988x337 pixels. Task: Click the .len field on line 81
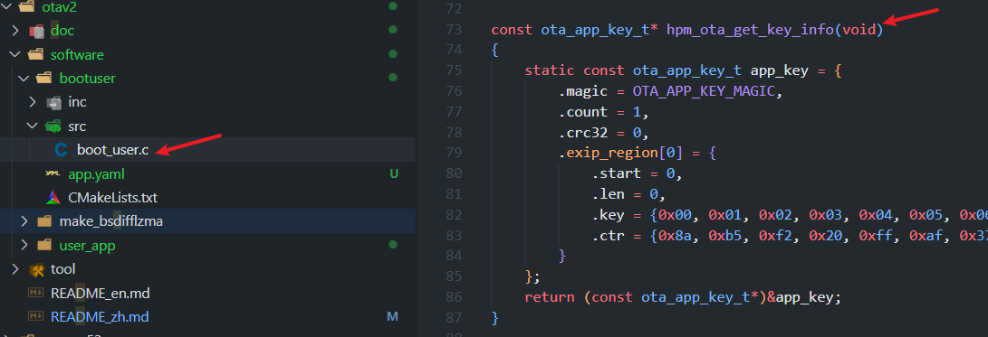pyautogui.click(x=608, y=194)
